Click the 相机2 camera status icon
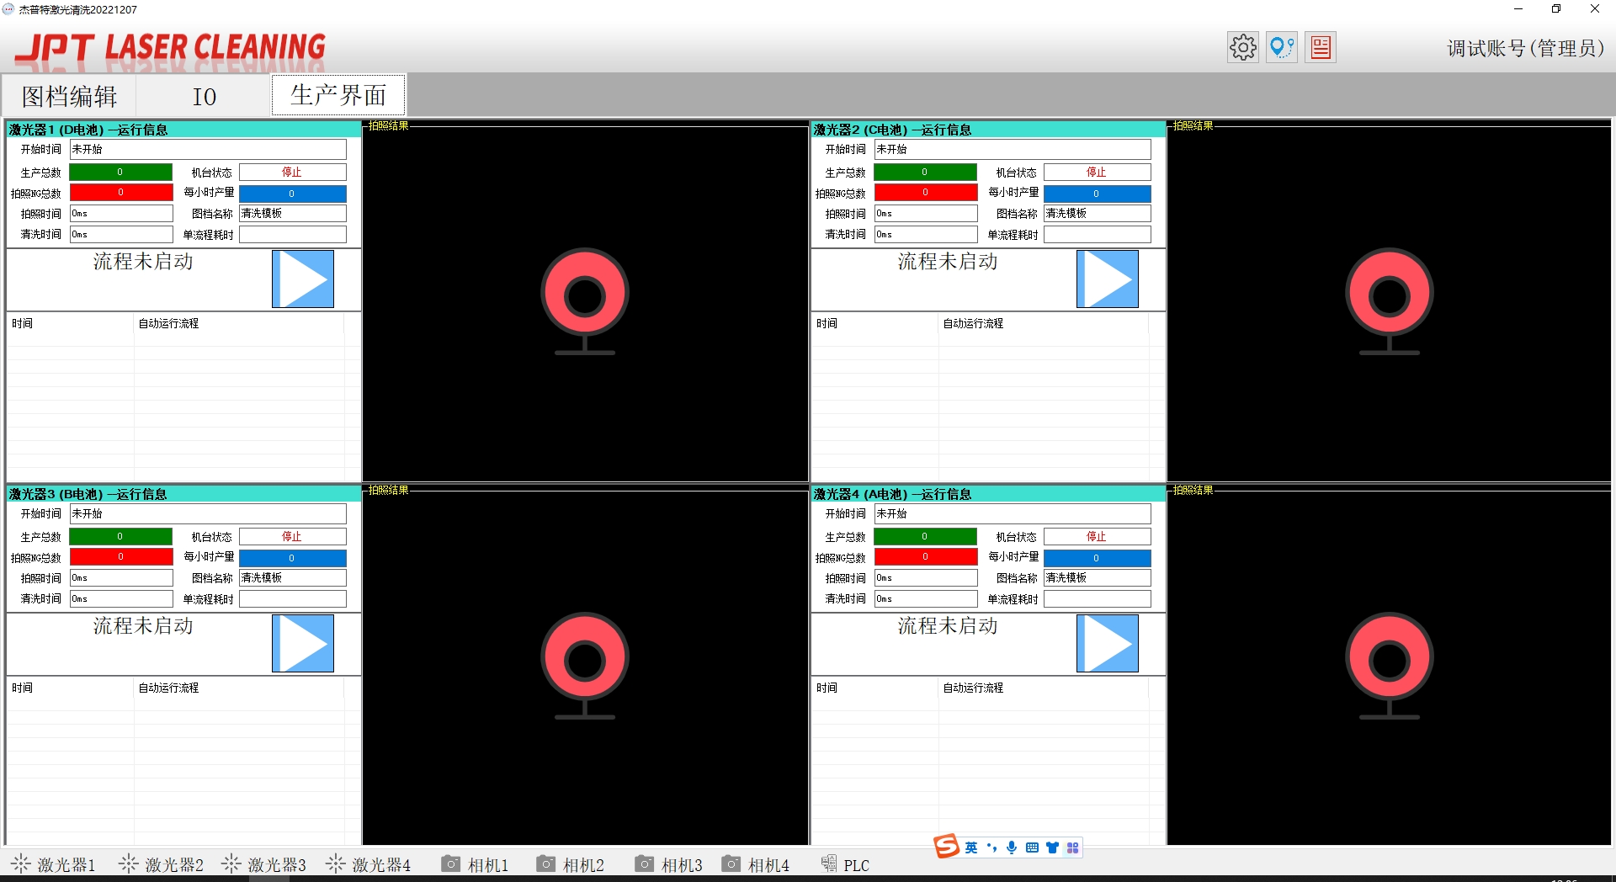1616x882 pixels. (546, 864)
